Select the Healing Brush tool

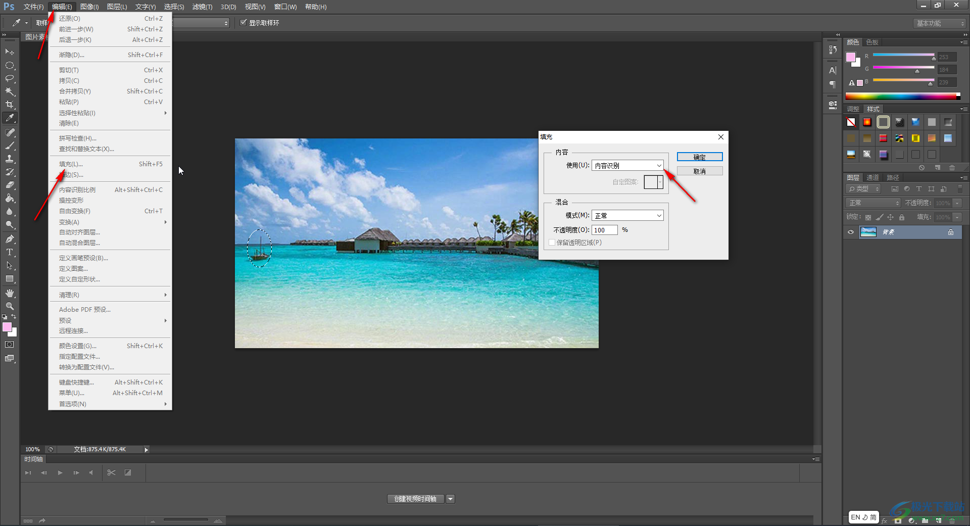click(10, 132)
